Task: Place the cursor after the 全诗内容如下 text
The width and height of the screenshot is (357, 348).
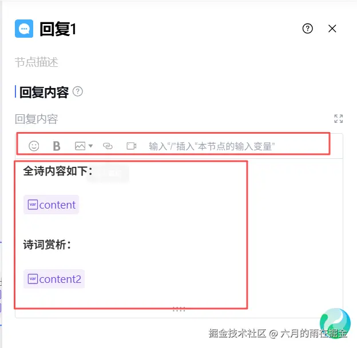Action: point(94,171)
